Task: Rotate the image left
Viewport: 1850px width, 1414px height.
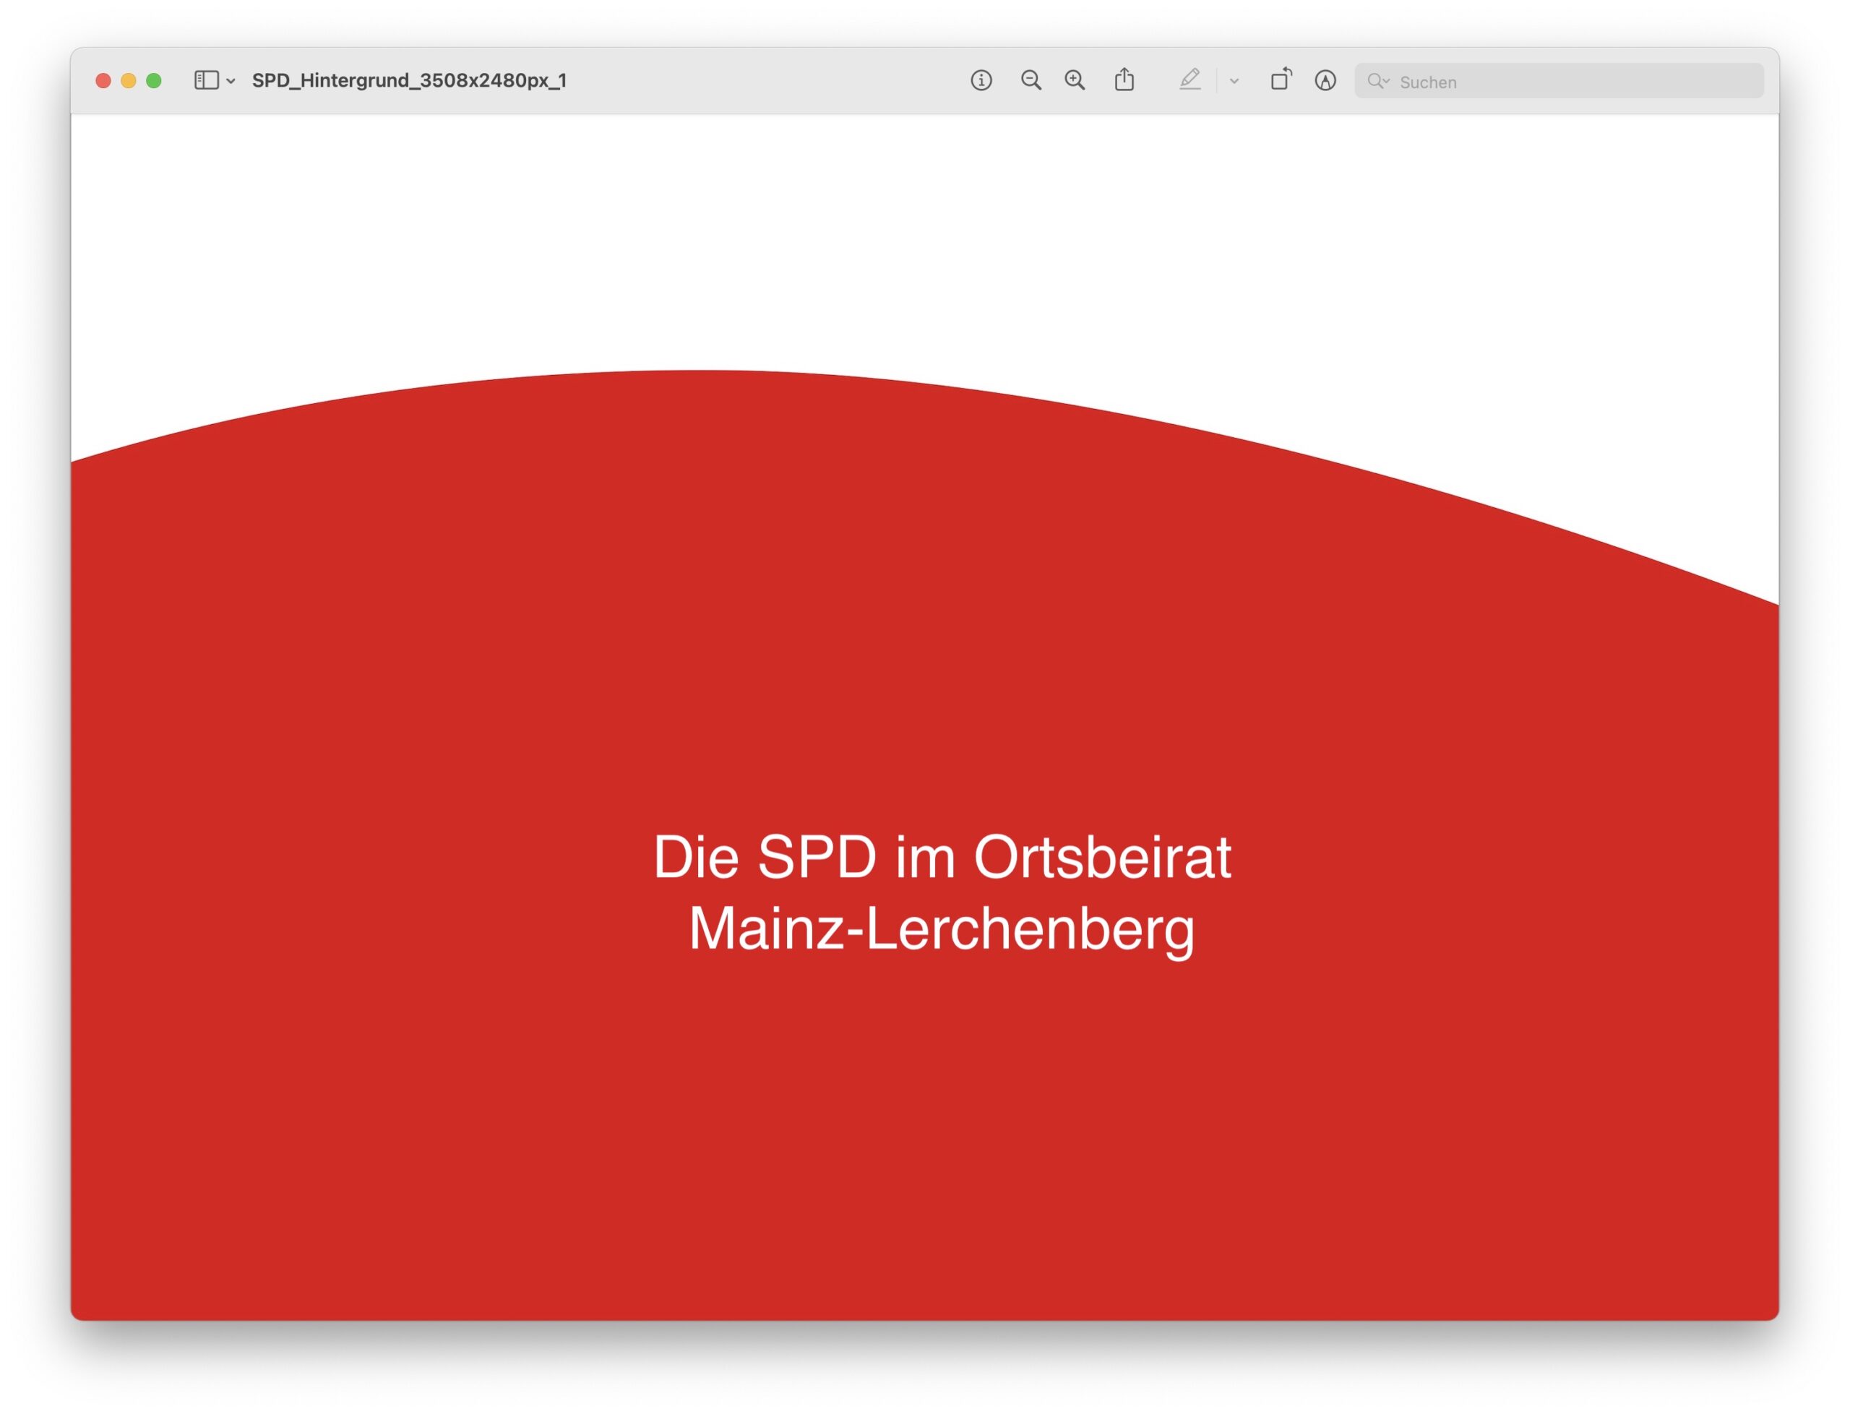Action: pyautogui.click(x=1281, y=79)
